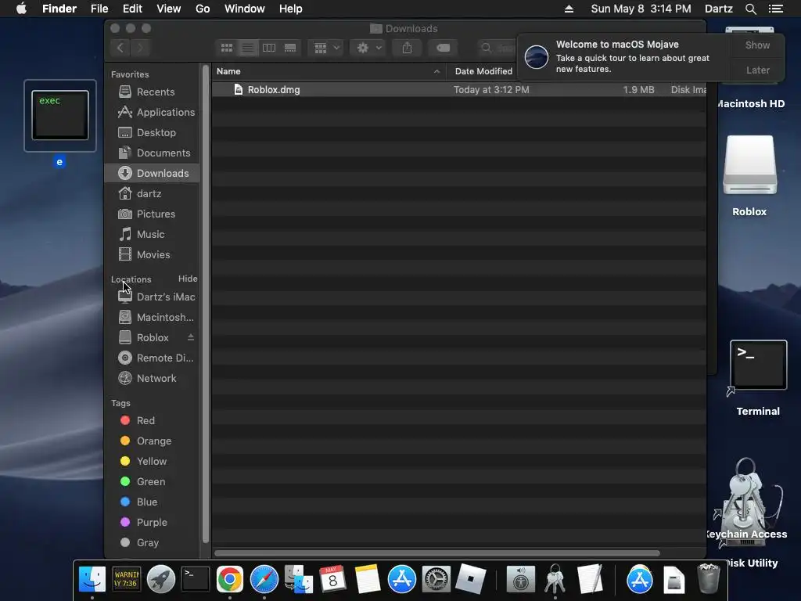Open Spotlight search in the menu bar
Viewport: 801px width, 601px height.
pyautogui.click(x=750, y=9)
